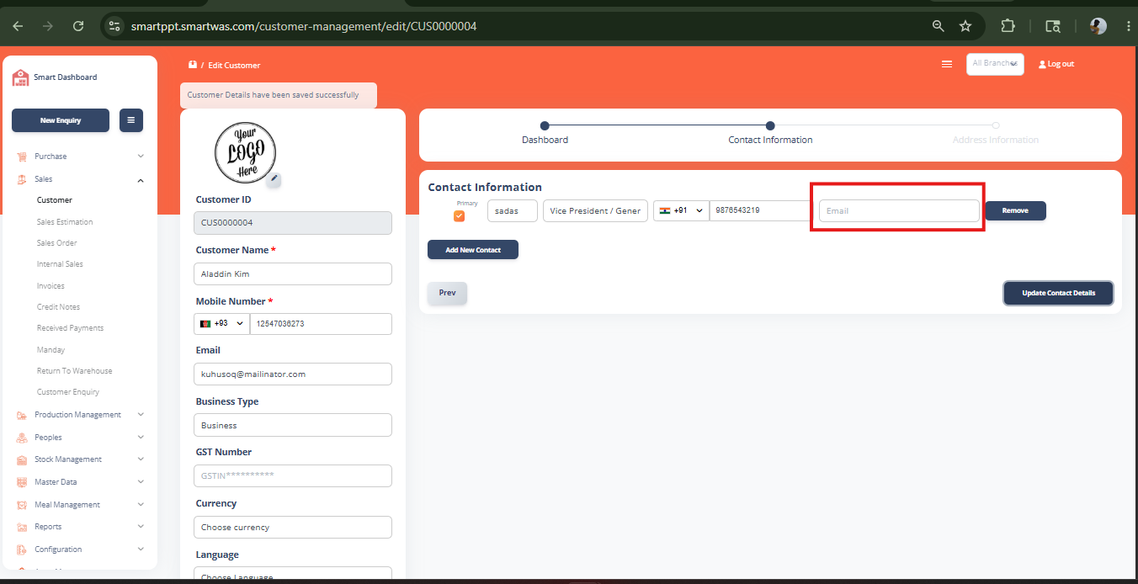Open the Business Type selector
Viewport: 1138px width, 584px height.
click(x=293, y=425)
